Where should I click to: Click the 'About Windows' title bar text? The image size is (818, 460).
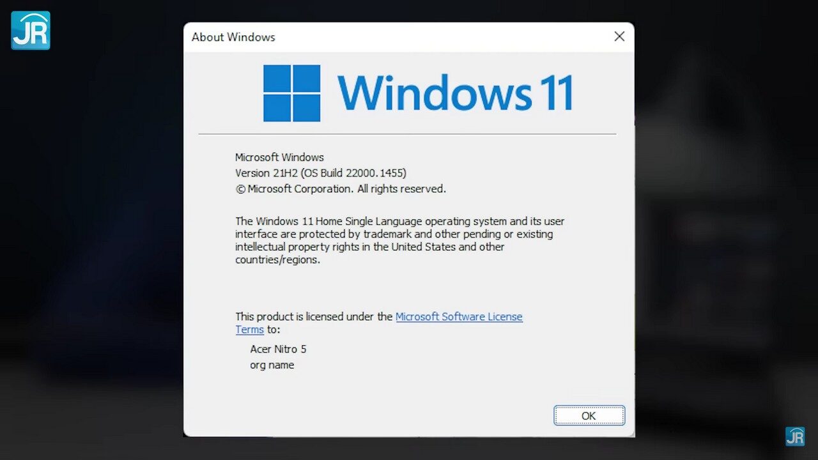click(x=233, y=37)
